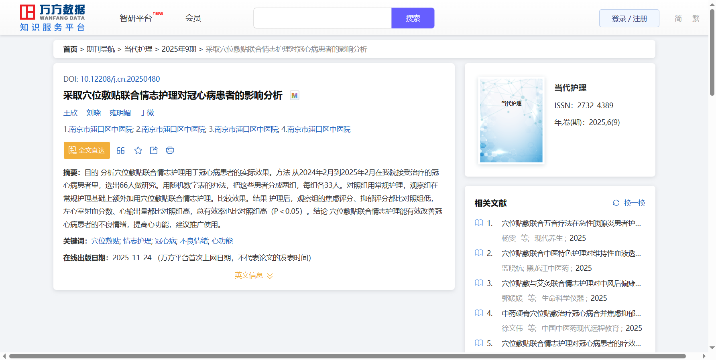Viewport: 716px width, 360px height.
Task: Click the DOI link 10.12208/j.cn.20250480
Action: tap(120, 79)
